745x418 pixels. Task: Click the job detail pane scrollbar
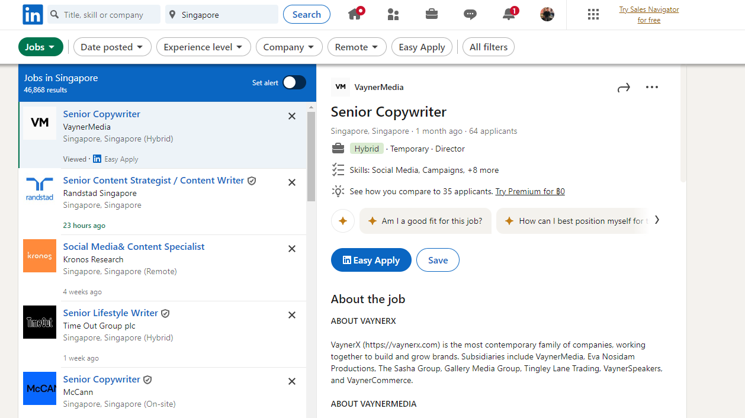click(683, 124)
